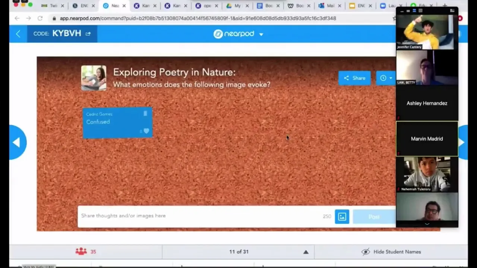The image size is (477, 268).
Task: Open the share icon beside code KYBVH
Action: pyautogui.click(x=88, y=33)
